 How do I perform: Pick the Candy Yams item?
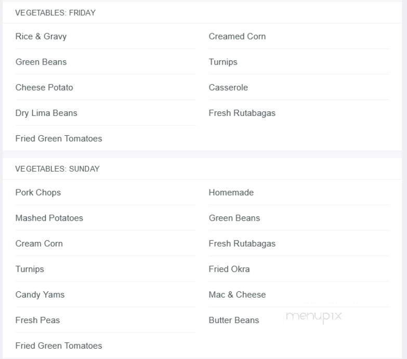40,294
